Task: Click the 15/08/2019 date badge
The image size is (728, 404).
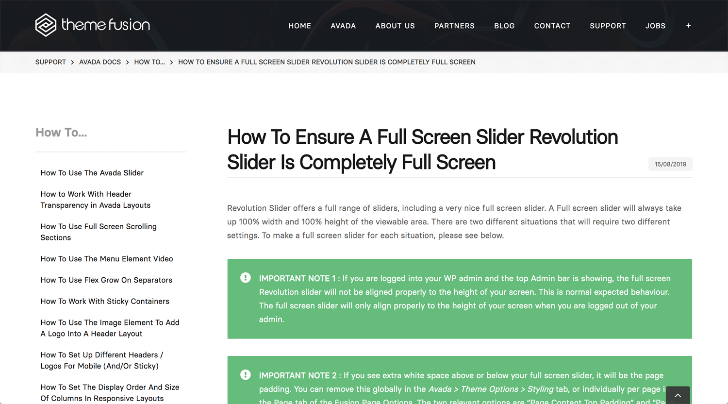Action: coord(670,164)
